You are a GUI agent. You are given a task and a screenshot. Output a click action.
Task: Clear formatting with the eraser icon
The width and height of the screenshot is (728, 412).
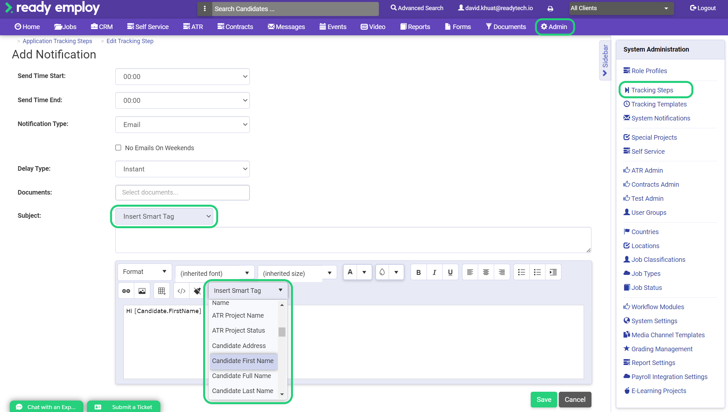(x=197, y=291)
